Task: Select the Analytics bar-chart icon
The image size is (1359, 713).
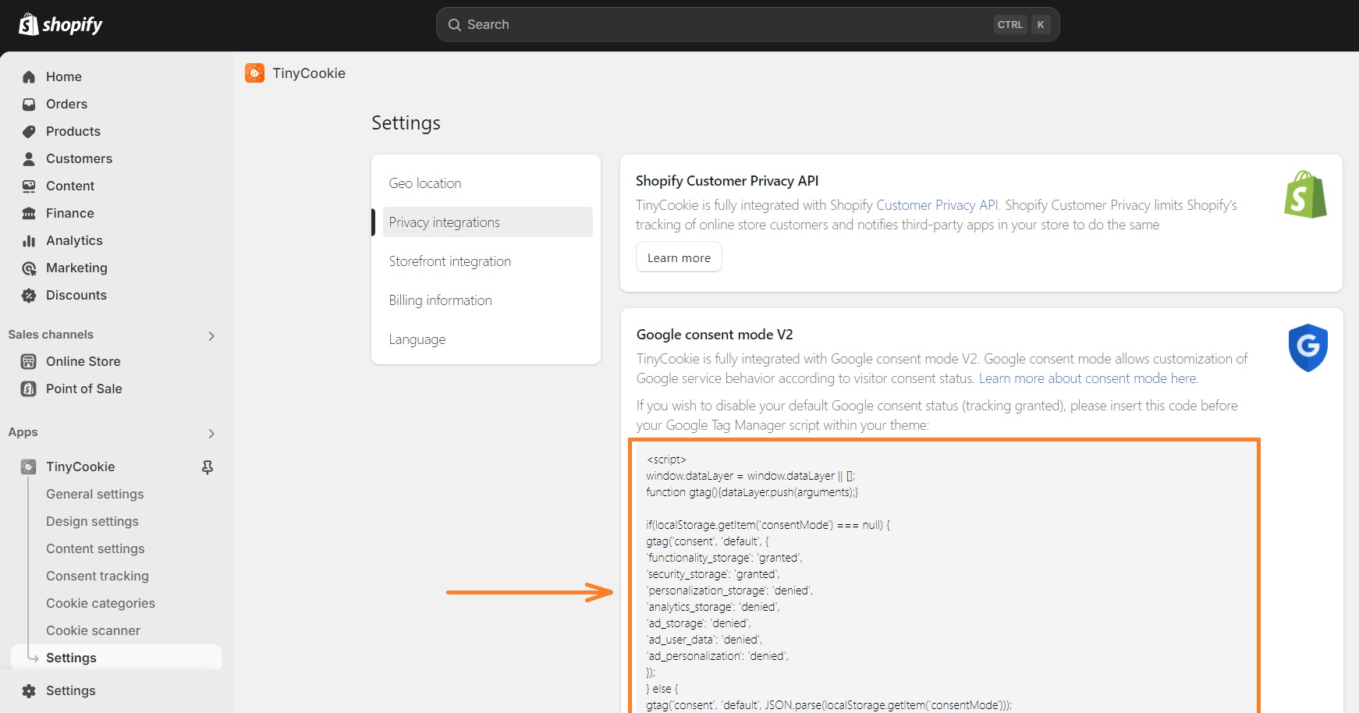Action: pos(28,240)
